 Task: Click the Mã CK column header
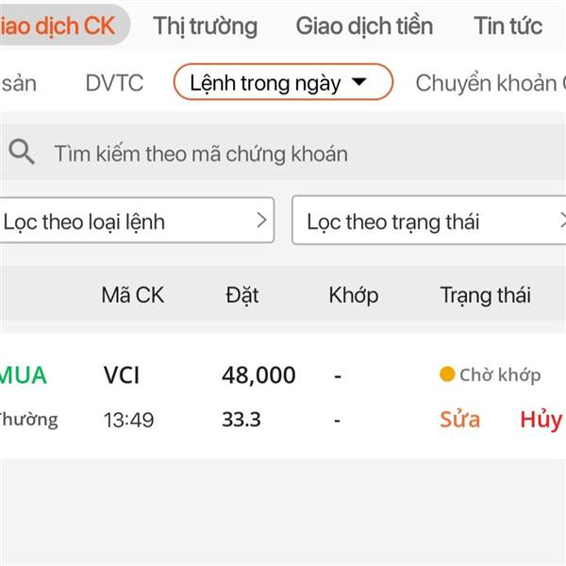(132, 295)
